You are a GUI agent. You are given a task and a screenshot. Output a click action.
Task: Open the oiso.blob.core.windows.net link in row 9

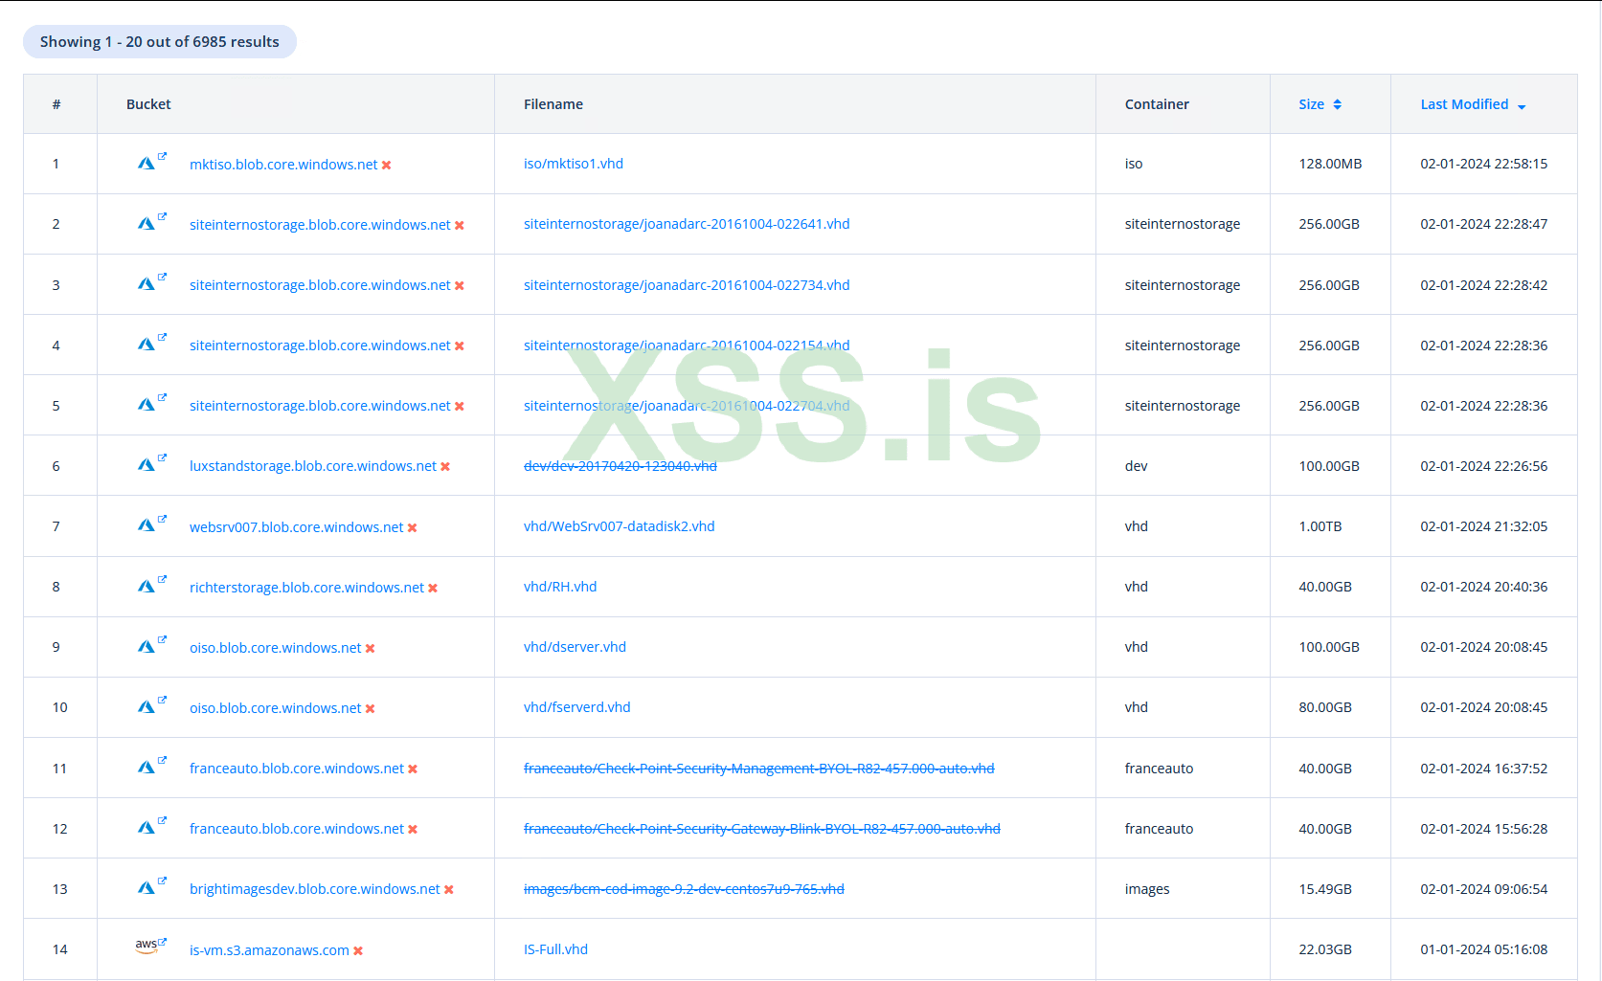(276, 648)
